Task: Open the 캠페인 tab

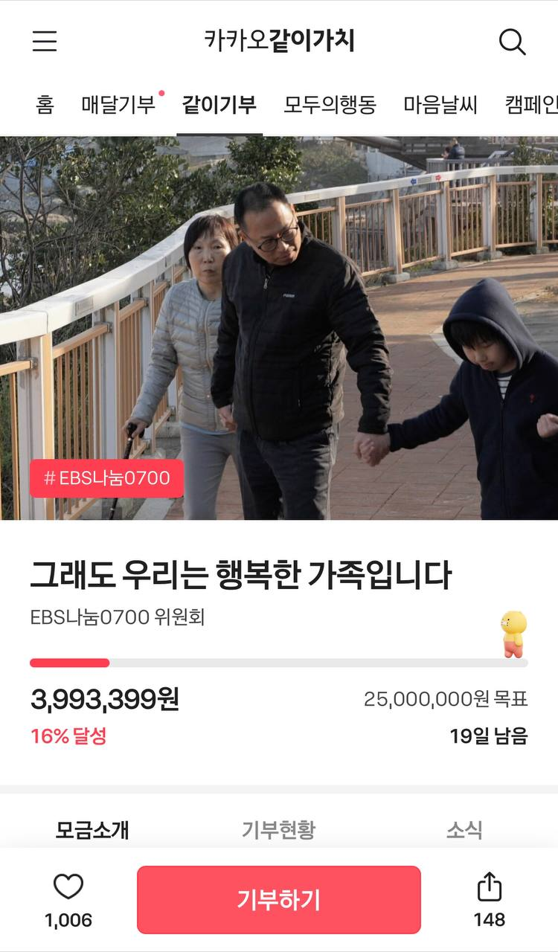Action: tap(531, 105)
